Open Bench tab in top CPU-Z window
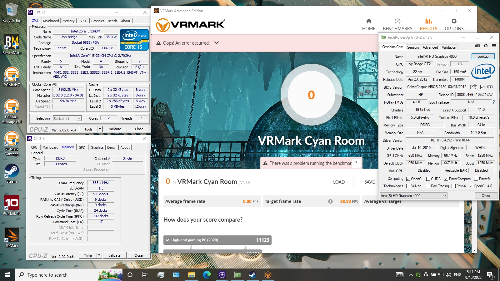The image size is (500, 281). pyautogui.click(x=112, y=21)
